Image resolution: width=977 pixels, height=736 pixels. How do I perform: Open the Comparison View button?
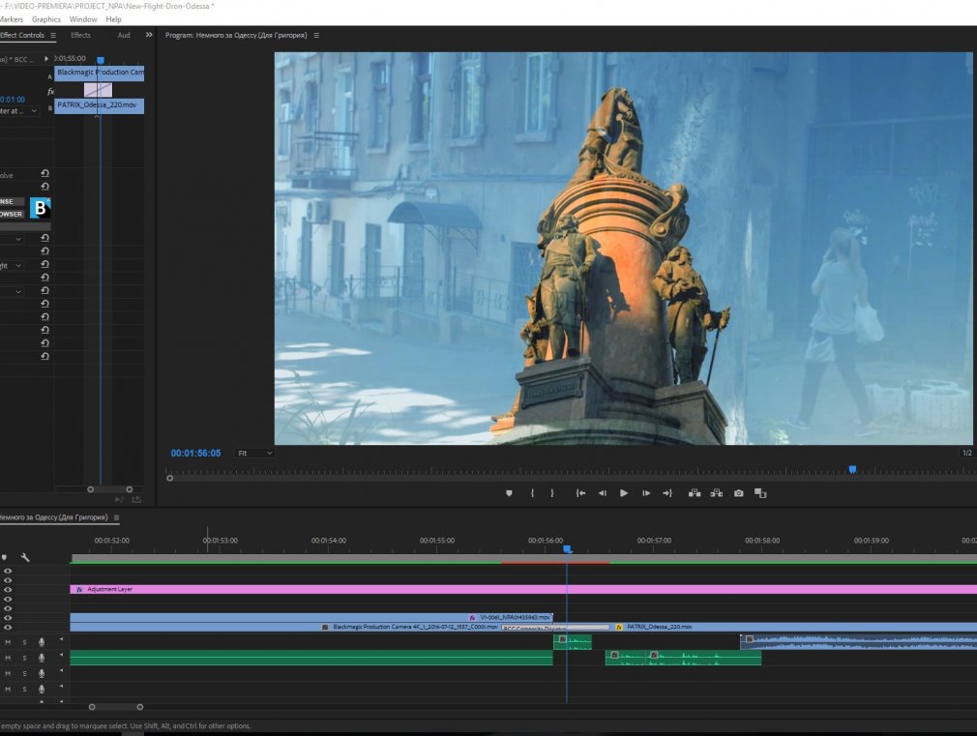click(x=760, y=493)
